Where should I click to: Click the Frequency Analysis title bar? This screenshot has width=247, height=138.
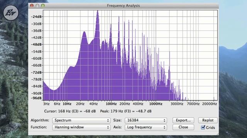pyautogui.click(x=123, y=6)
